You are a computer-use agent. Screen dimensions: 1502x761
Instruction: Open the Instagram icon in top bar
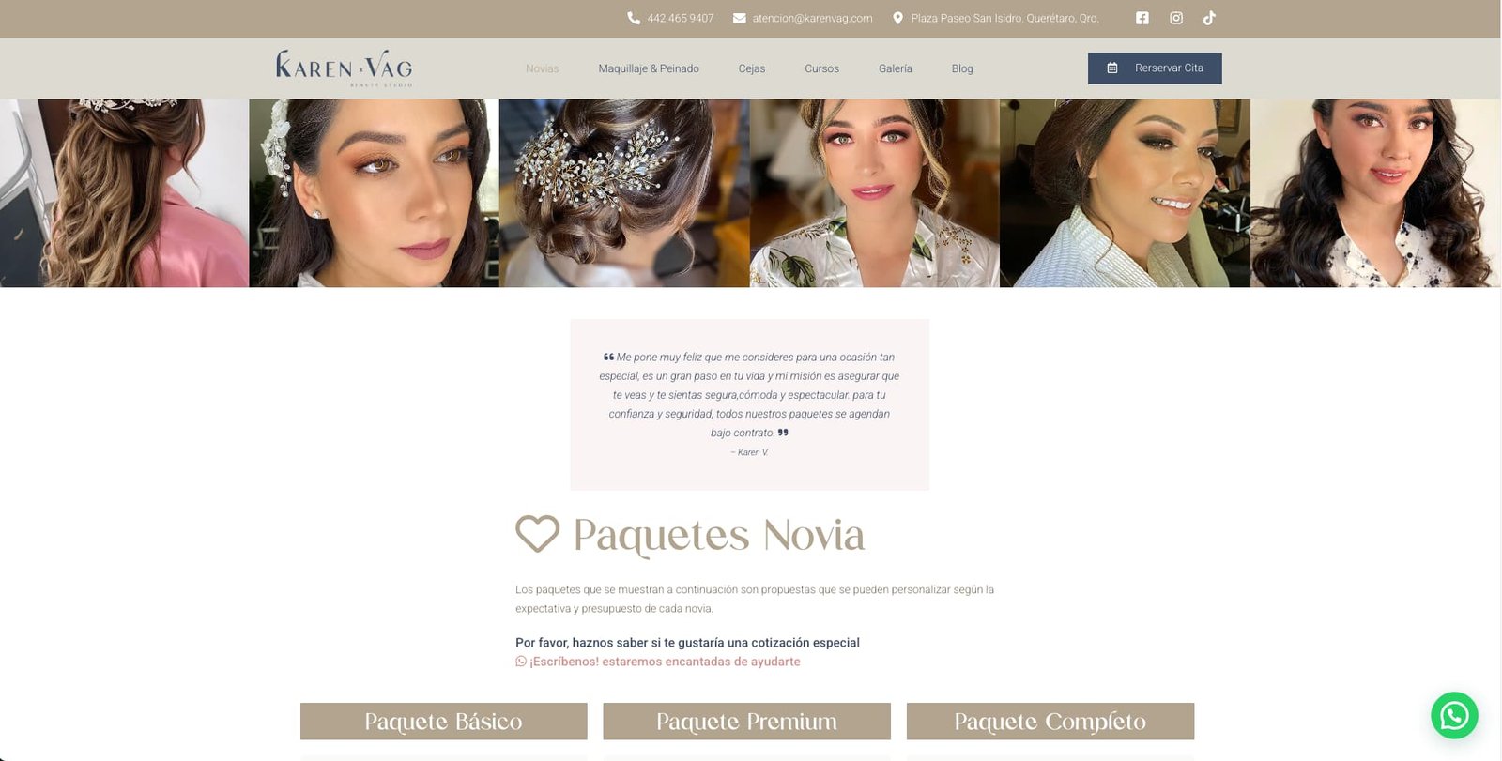(1176, 18)
